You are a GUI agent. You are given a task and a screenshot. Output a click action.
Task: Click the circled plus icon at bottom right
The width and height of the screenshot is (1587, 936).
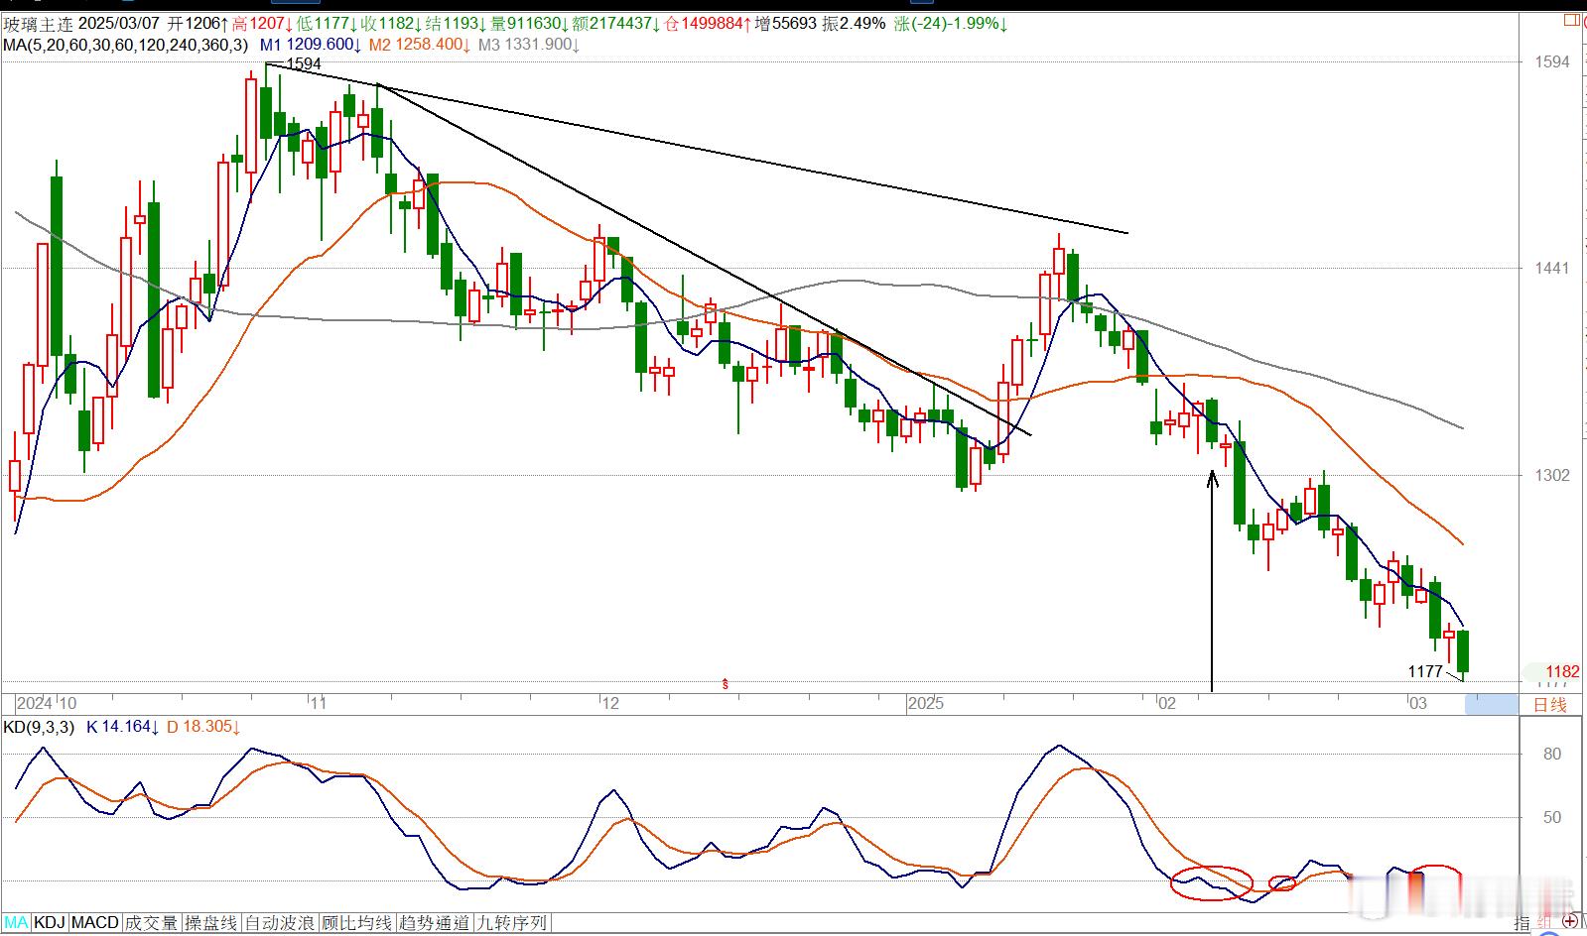coord(1571,921)
